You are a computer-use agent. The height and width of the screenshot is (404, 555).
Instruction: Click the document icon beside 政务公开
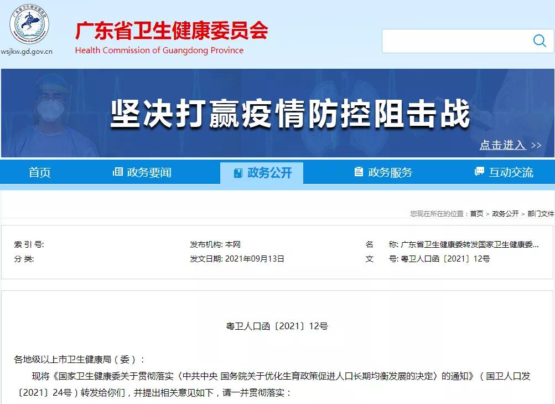pyautogui.click(x=238, y=173)
